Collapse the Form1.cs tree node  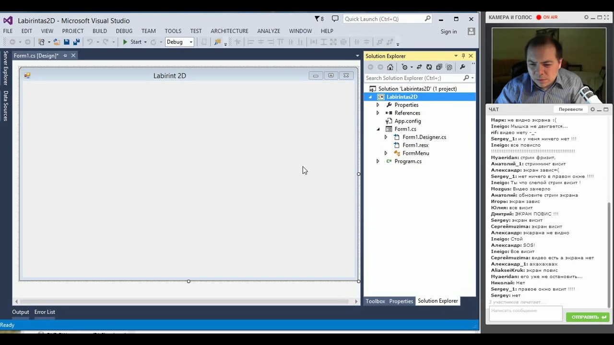click(378, 129)
